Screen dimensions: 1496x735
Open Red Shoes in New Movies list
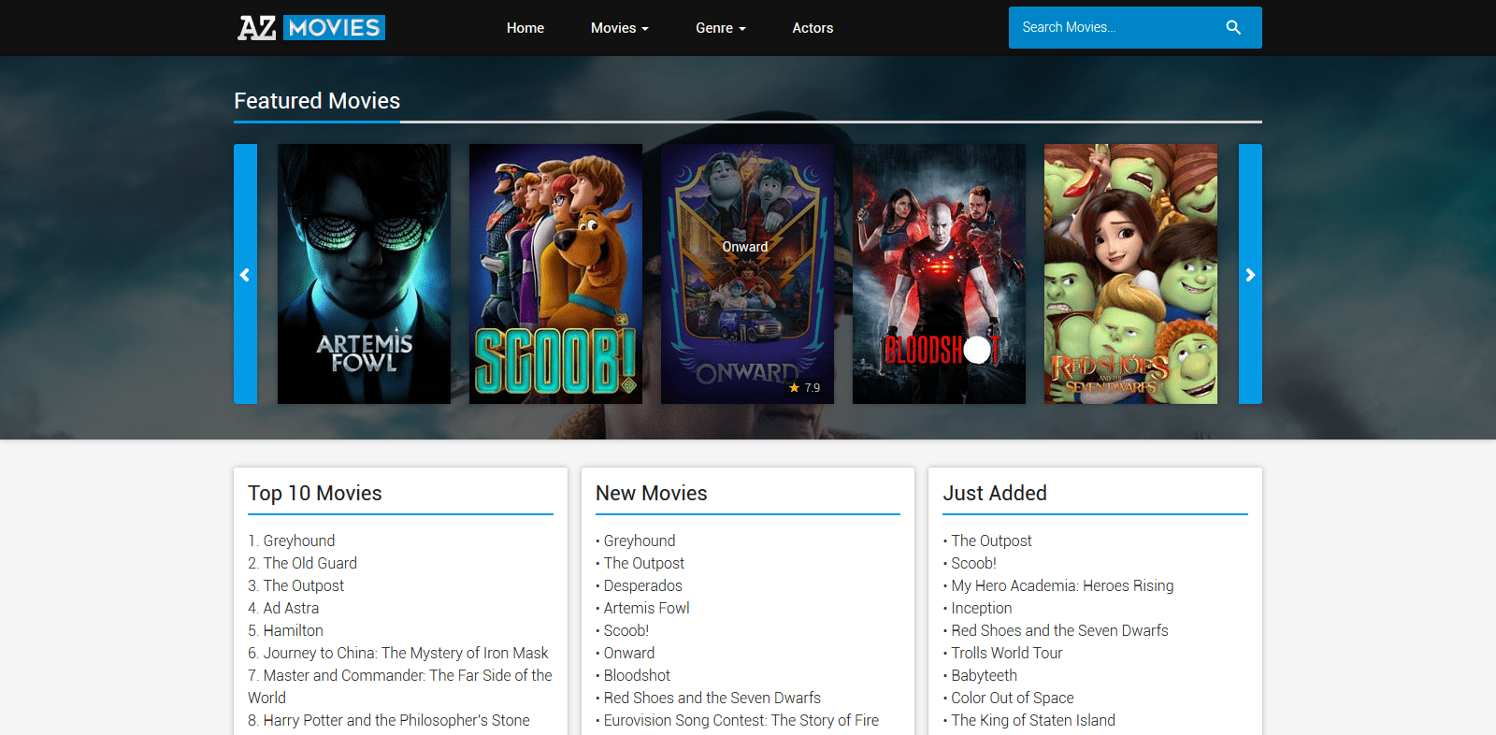click(712, 698)
